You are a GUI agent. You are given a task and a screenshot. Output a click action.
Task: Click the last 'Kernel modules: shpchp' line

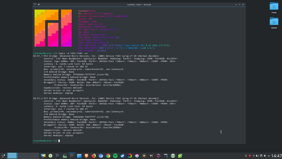(x=58, y=135)
